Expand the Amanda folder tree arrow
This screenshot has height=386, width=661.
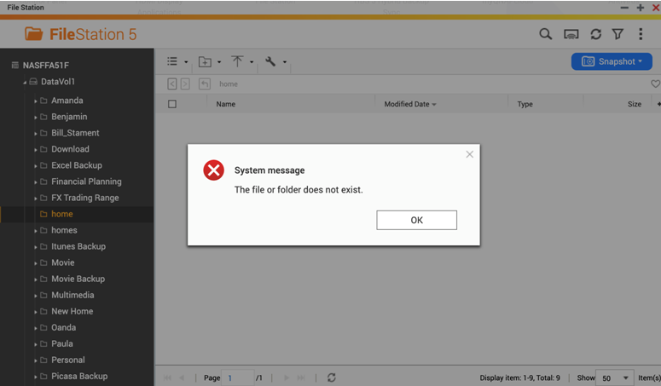coord(35,101)
